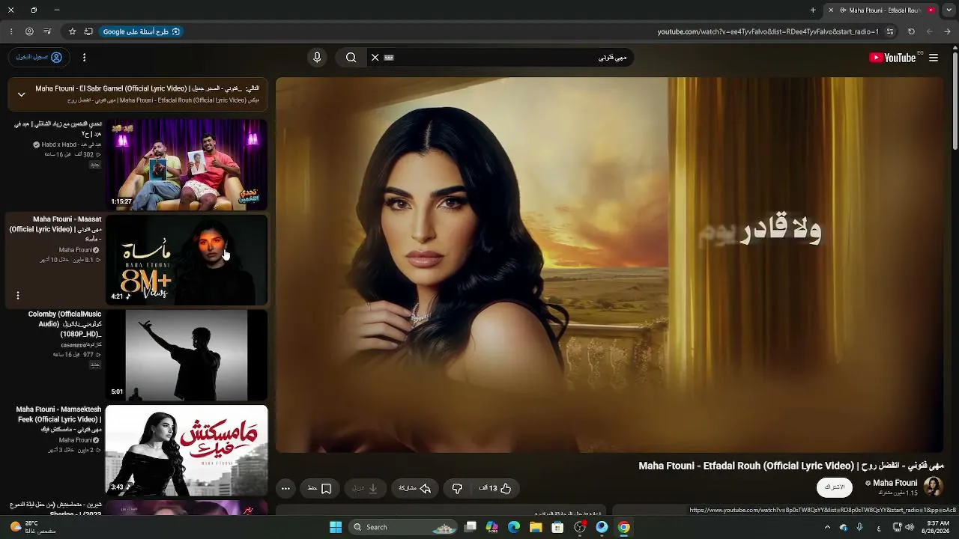
Task: Click the YouTube search field
Action: point(502,58)
